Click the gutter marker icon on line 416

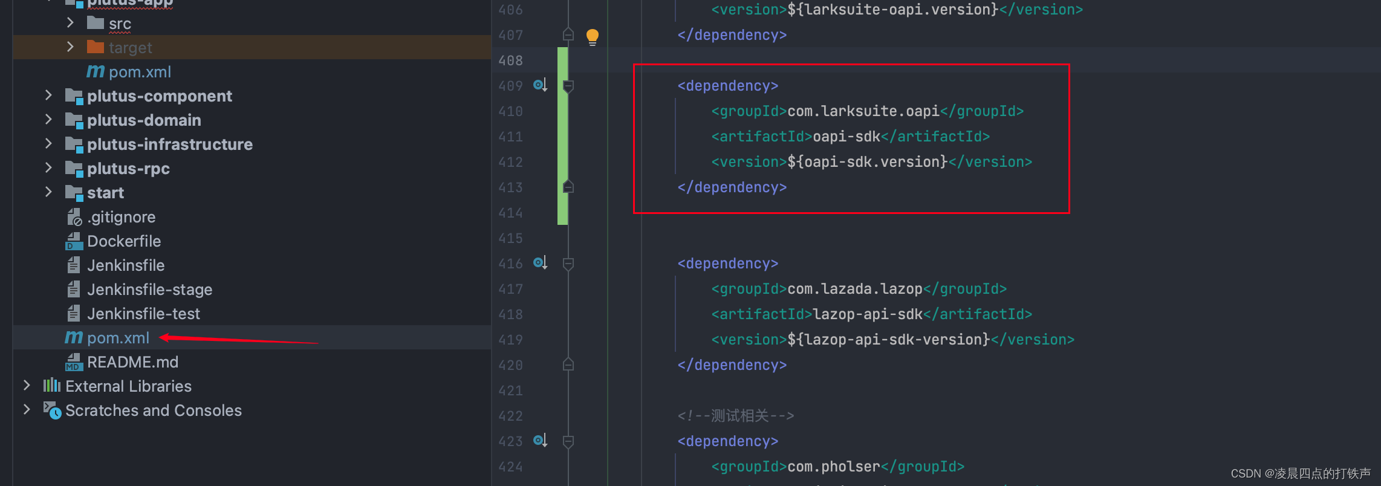pos(540,263)
